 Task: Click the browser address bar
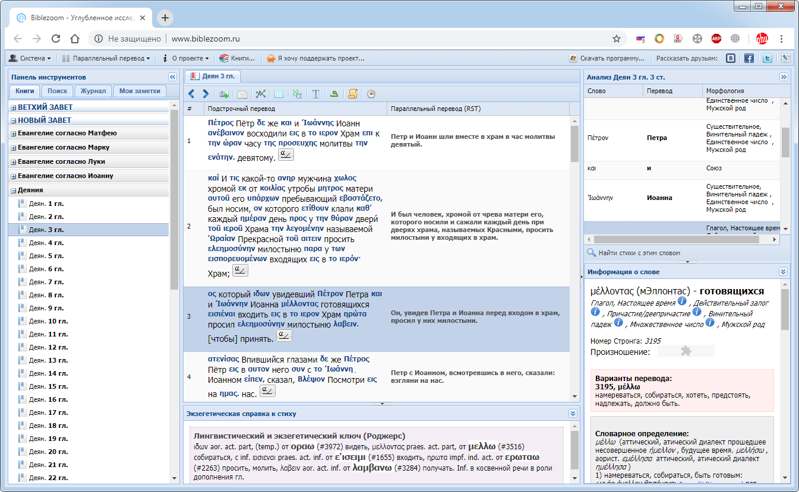356,39
